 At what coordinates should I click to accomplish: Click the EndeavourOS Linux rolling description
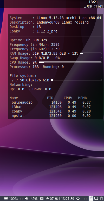pos(63,22)
